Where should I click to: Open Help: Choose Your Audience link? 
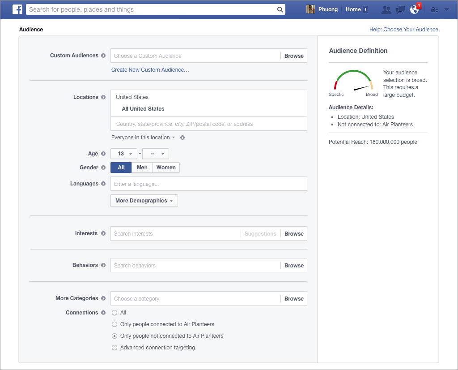tap(404, 30)
